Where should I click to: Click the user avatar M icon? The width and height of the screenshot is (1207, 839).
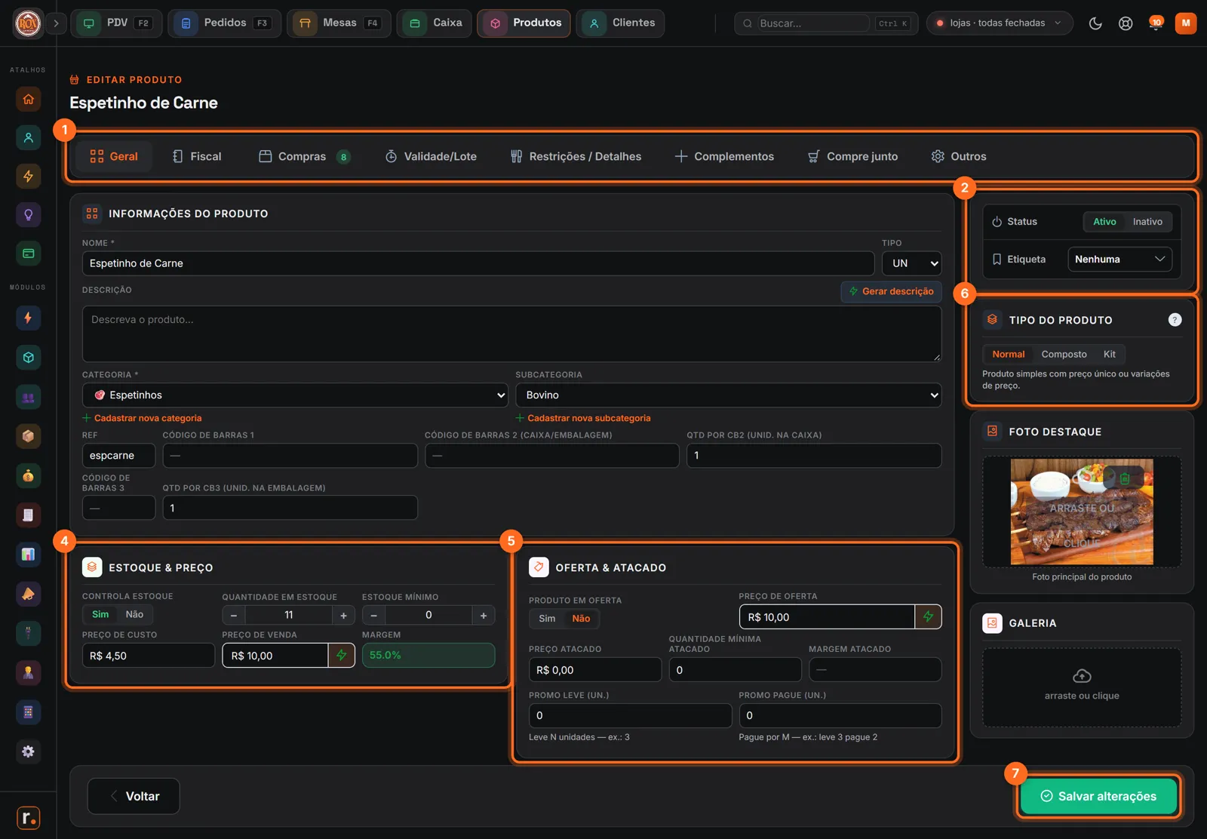[1186, 23]
